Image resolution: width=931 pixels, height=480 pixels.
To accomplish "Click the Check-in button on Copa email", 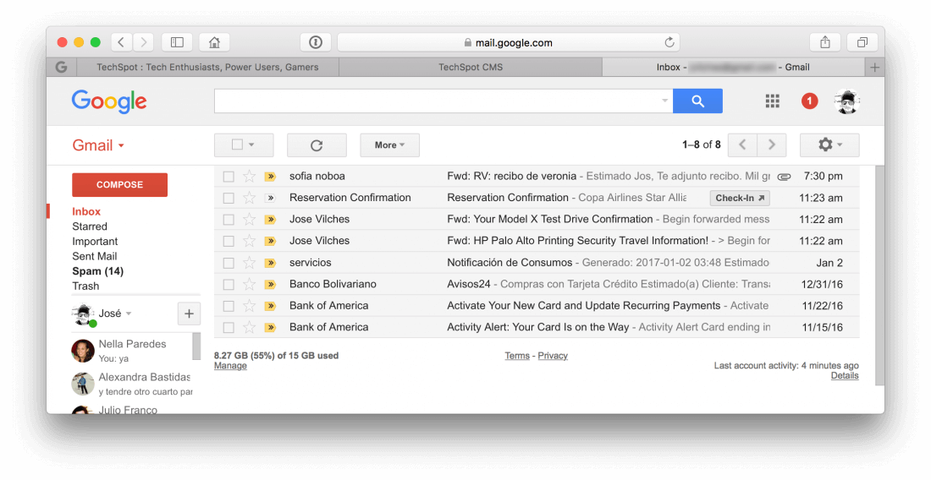I will point(740,198).
